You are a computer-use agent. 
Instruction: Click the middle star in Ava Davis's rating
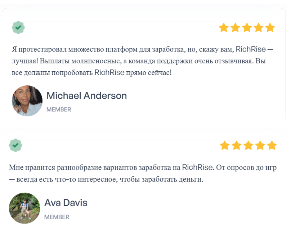click(248, 145)
